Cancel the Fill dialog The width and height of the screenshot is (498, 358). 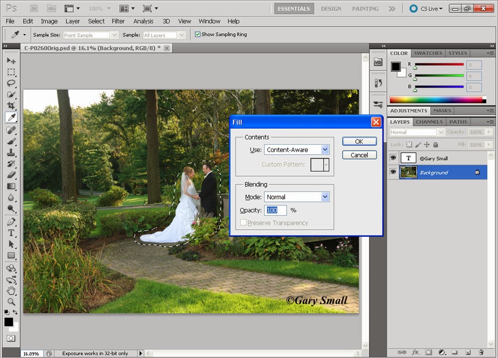(359, 155)
